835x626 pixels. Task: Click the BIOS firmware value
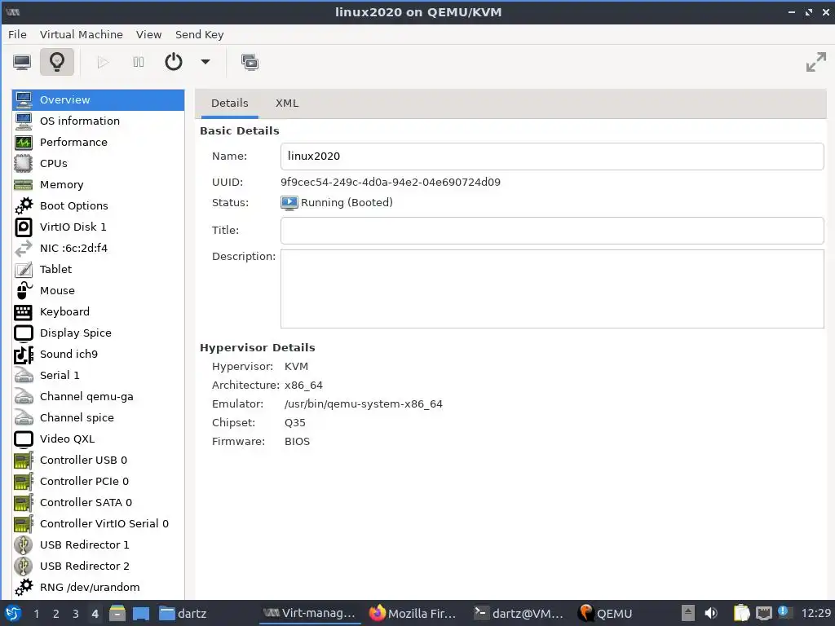297,441
